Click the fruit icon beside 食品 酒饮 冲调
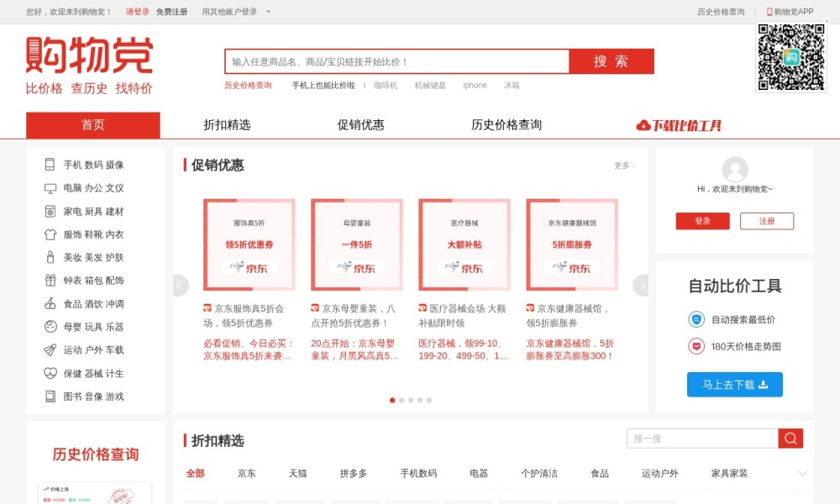Image resolution: width=840 pixels, height=504 pixels. point(50,304)
